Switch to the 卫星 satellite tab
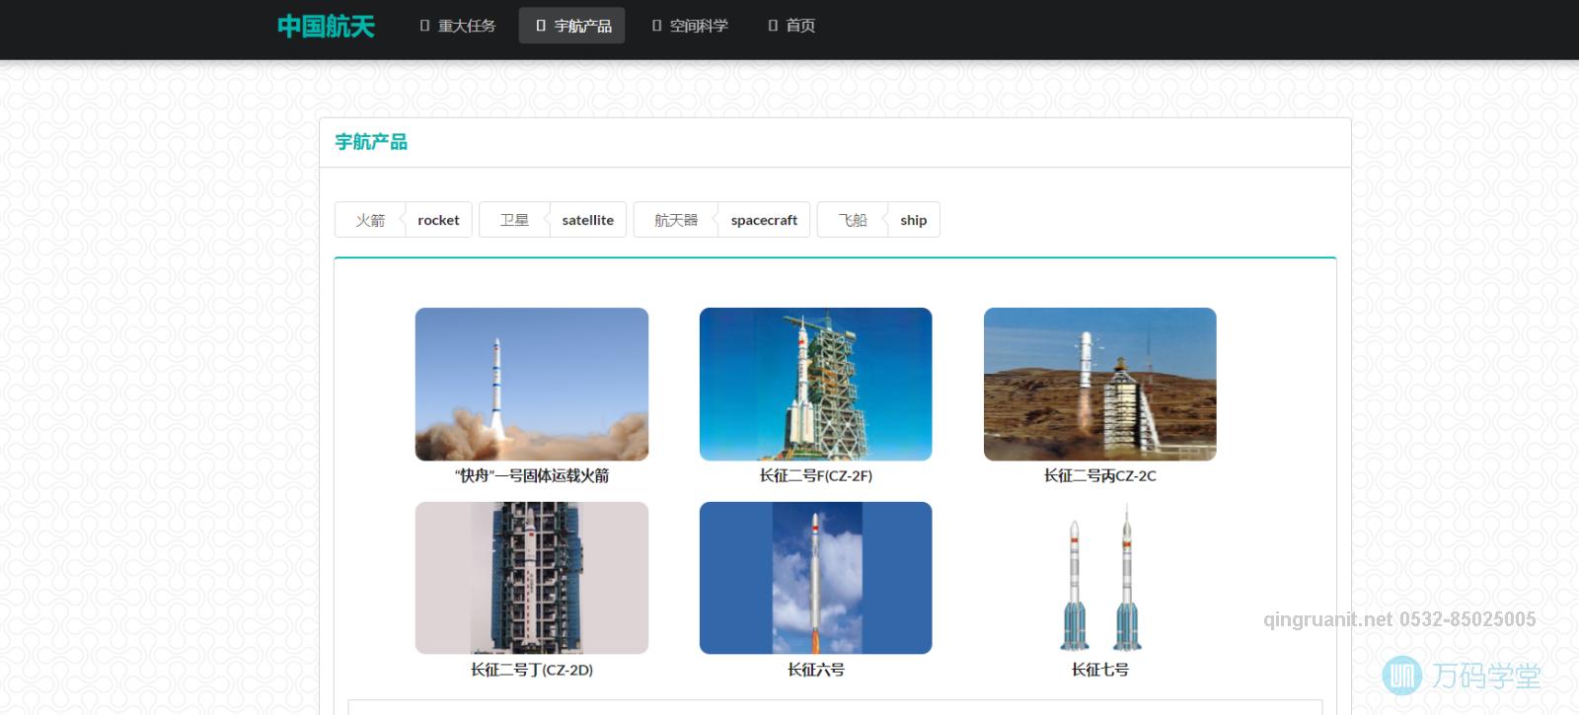The image size is (1579, 715). click(x=553, y=220)
